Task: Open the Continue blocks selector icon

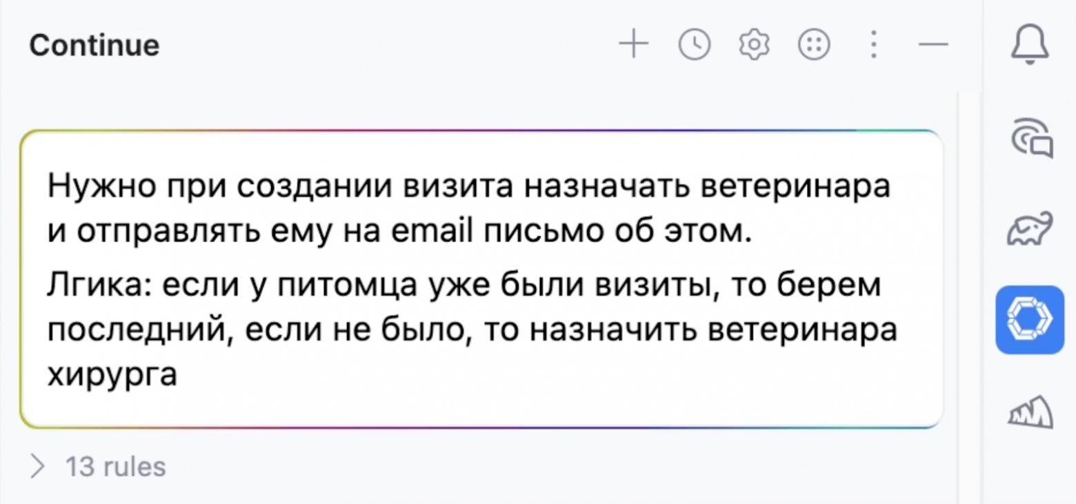Action: [813, 44]
